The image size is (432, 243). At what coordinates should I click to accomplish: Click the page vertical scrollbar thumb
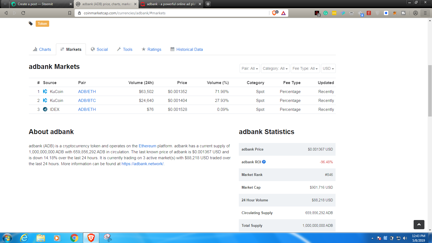430,91
